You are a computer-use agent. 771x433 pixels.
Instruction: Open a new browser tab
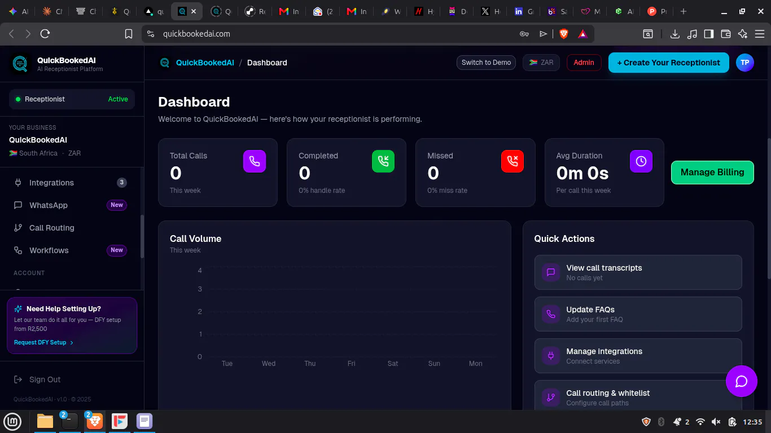(684, 11)
